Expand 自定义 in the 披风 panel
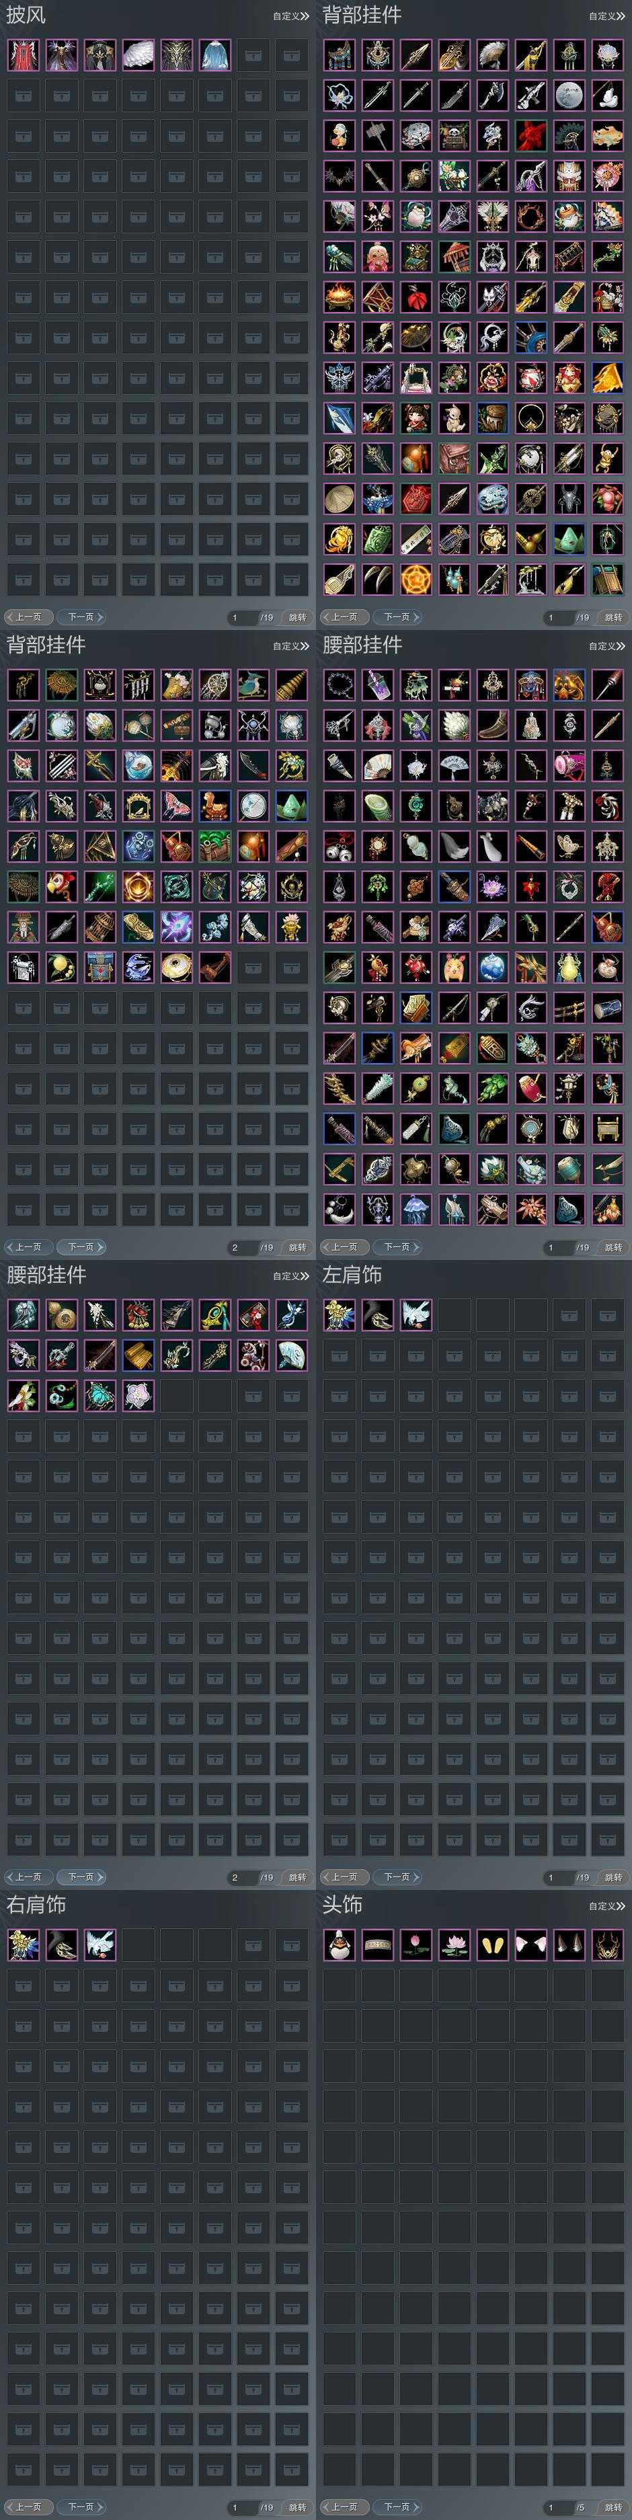 (x=290, y=15)
